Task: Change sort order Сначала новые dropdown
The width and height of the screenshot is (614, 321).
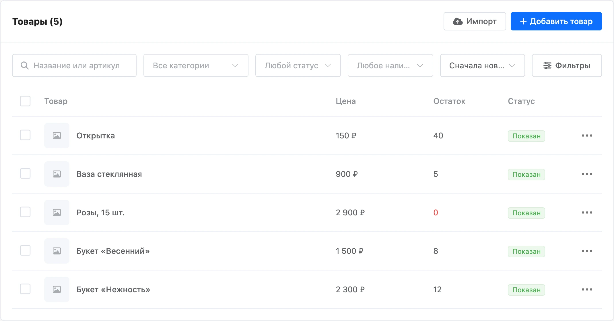Action: 483,65
